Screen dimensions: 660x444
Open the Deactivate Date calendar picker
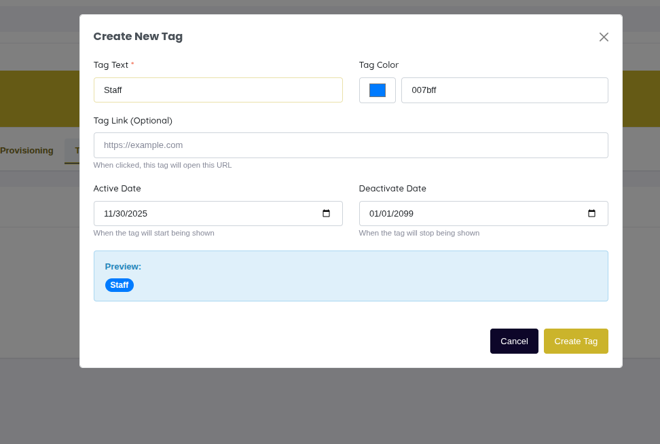pyautogui.click(x=593, y=213)
